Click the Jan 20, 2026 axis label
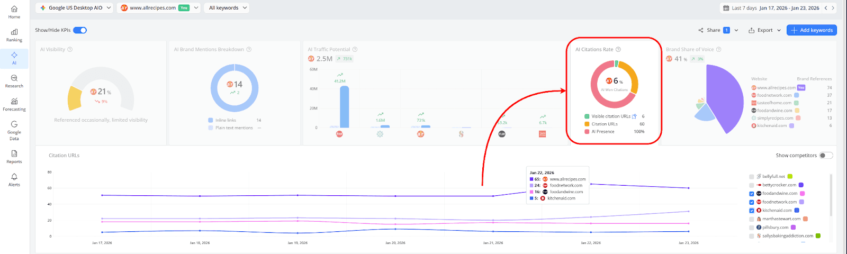 pyautogui.click(x=395, y=243)
